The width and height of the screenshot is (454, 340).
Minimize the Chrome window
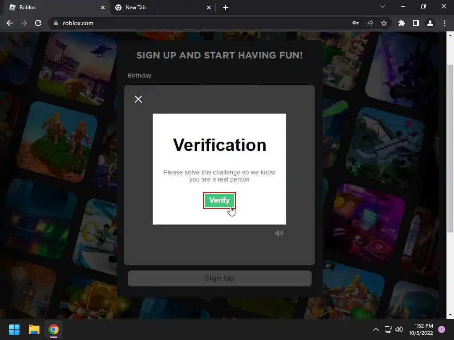[x=403, y=6]
